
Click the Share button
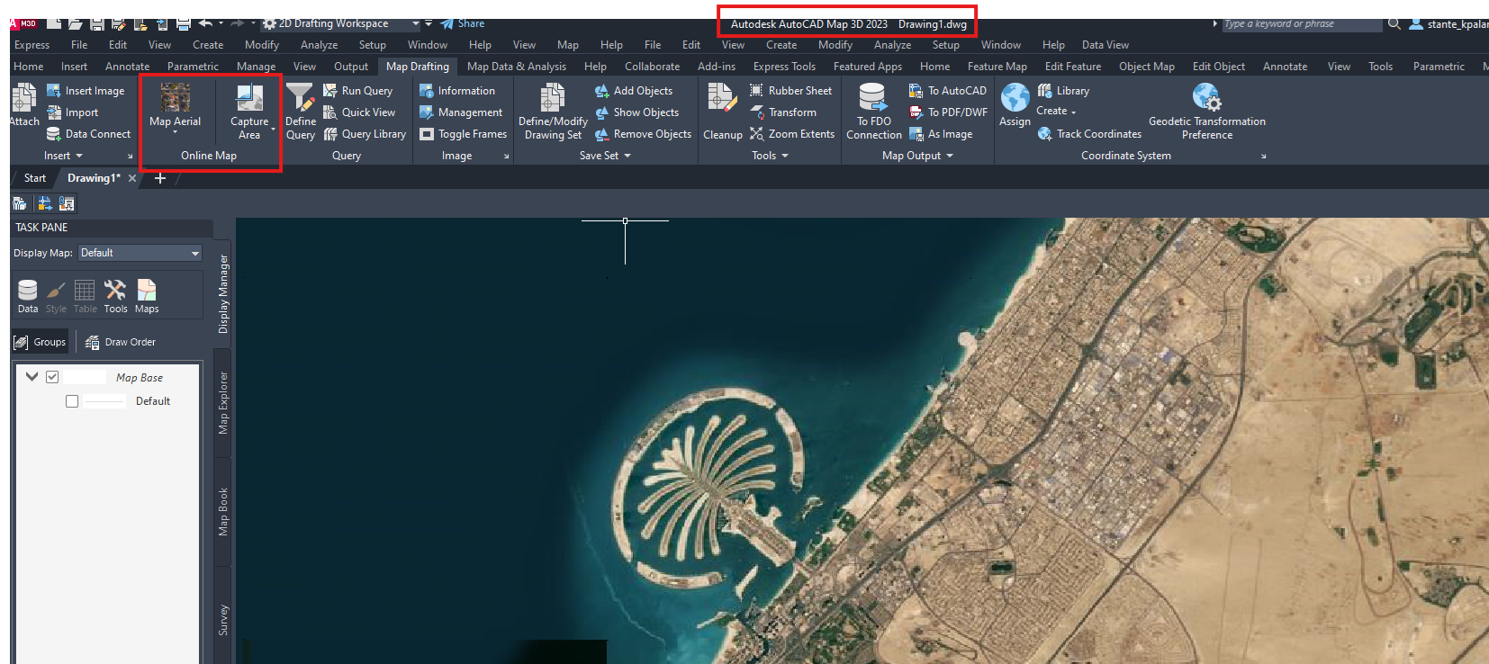[463, 23]
